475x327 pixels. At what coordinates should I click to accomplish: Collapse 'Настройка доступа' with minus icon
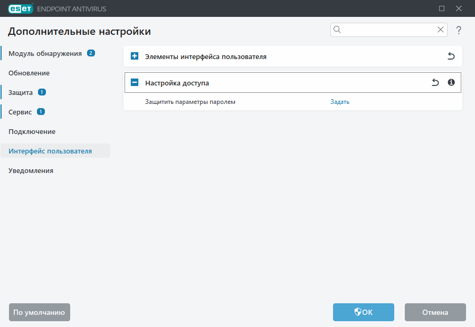(135, 83)
